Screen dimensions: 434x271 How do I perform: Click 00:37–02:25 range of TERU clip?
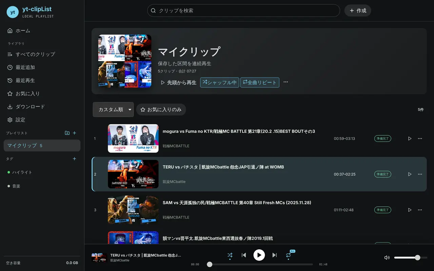click(x=344, y=174)
